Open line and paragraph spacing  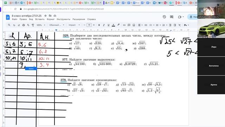146,25
